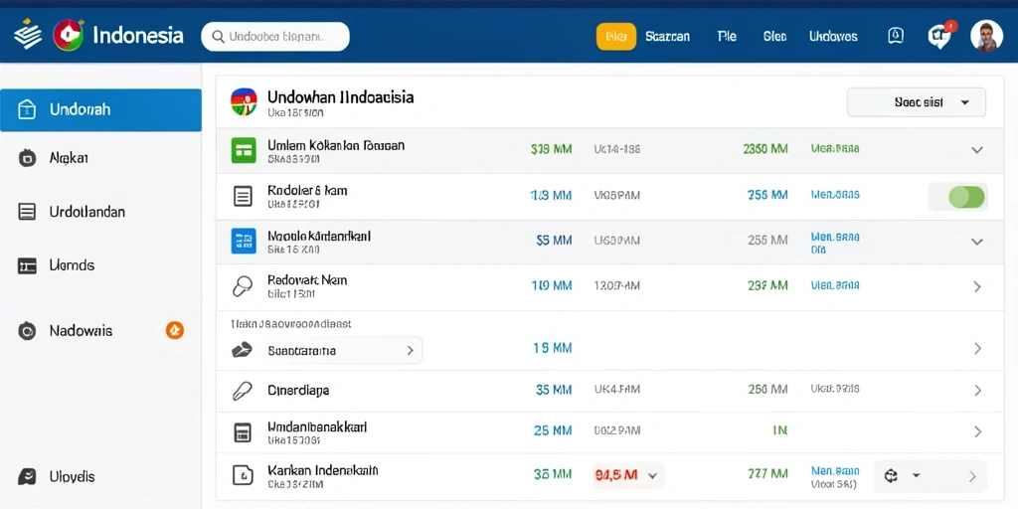This screenshot has width=1018, height=509.
Task: Open Nadowais in the sidebar
Action: (81, 331)
